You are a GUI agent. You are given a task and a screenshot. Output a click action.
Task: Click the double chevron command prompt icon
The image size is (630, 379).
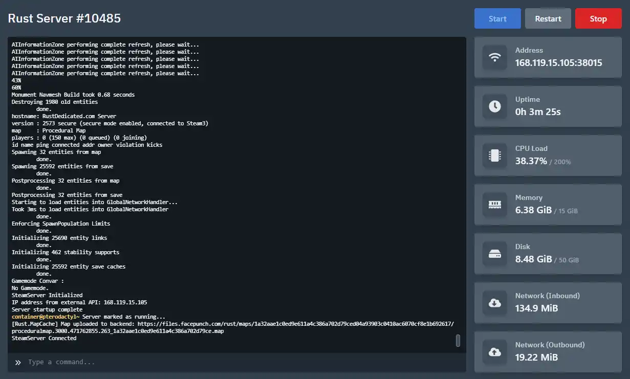(18, 362)
